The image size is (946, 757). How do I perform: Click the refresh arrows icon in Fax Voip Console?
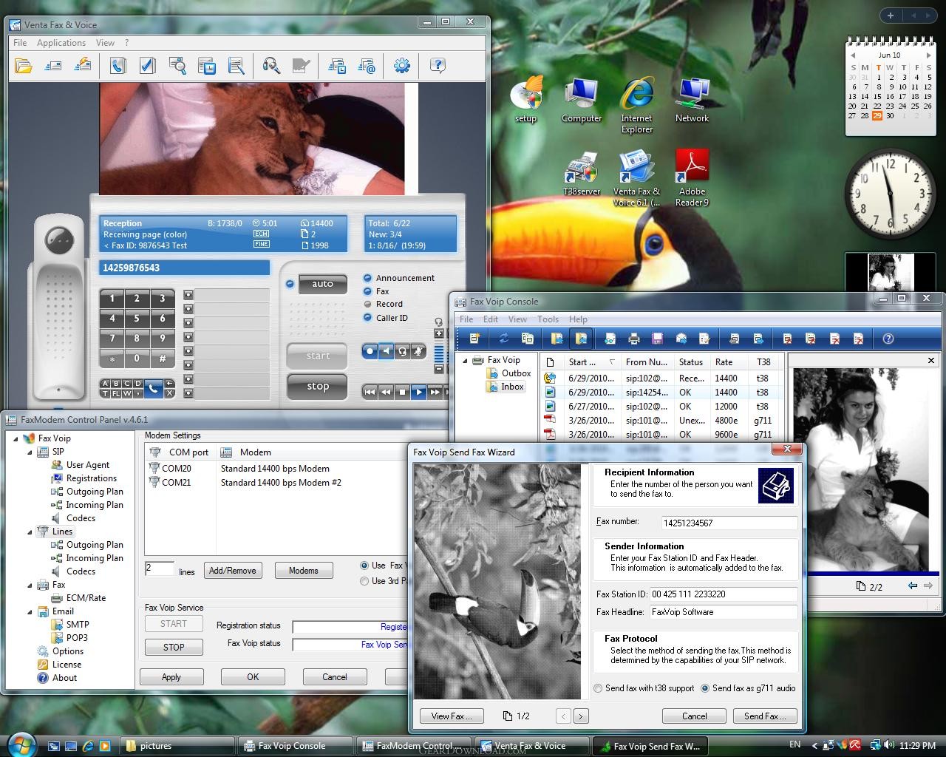(x=503, y=339)
